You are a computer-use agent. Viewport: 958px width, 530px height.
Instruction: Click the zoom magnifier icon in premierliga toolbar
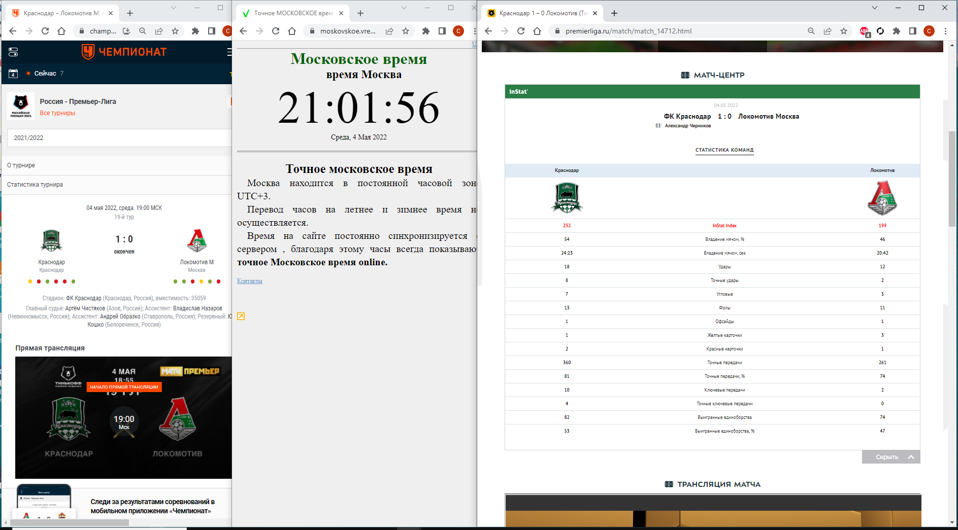[811, 31]
